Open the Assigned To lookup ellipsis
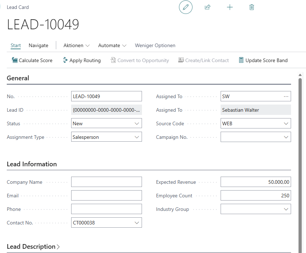This screenshot has width=306, height=253. tap(286, 96)
